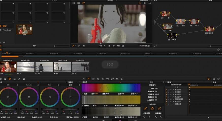
Task: Expand corrector 1 keyframe track
Action: [173, 90]
